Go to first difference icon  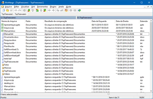pos(37,10)
